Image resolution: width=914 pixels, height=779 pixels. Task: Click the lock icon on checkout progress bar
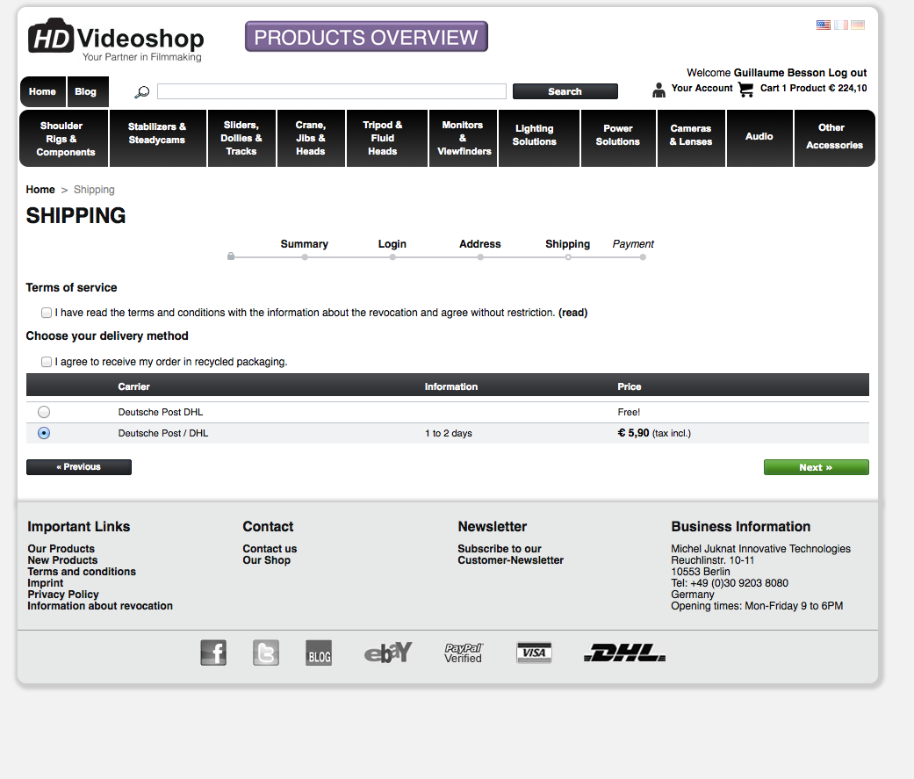click(x=231, y=256)
